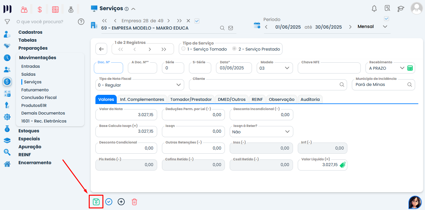The width and height of the screenshot is (425, 210).
Task: Click the blue checkmark confirm icon
Action: coord(109,202)
